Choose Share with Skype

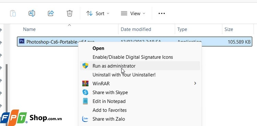pyautogui.click(x=140, y=92)
